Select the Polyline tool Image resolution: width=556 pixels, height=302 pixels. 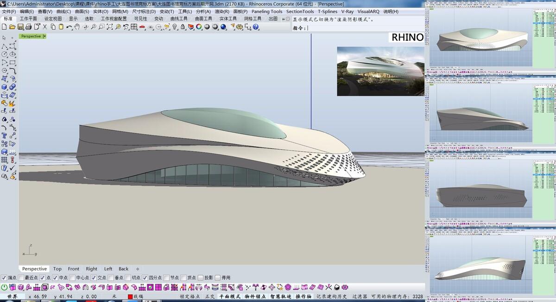point(4,46)
